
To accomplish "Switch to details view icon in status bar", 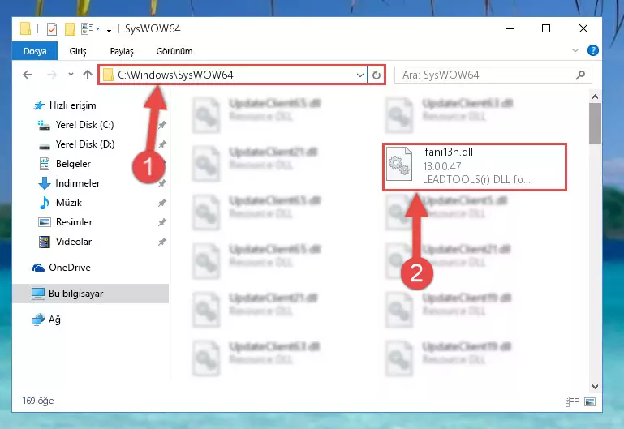I will 572,402.
